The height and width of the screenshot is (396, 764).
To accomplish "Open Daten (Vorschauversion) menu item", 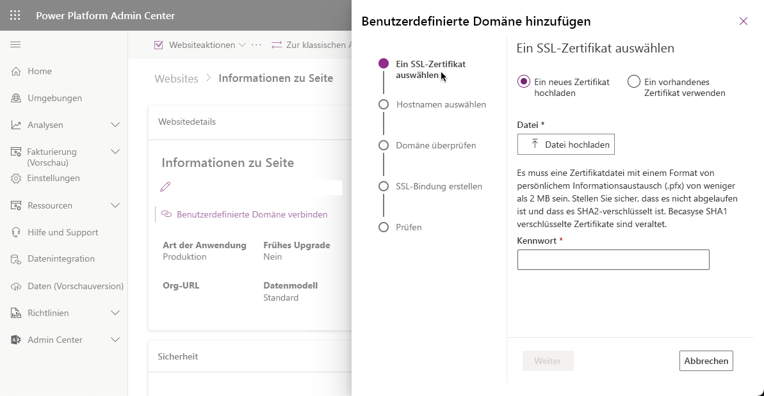I will tap(75, 287).
